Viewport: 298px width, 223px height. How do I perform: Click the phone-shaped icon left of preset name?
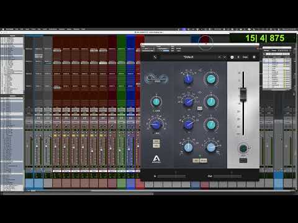click(155, 57)
